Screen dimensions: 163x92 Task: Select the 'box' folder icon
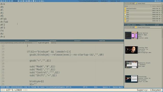125,10
